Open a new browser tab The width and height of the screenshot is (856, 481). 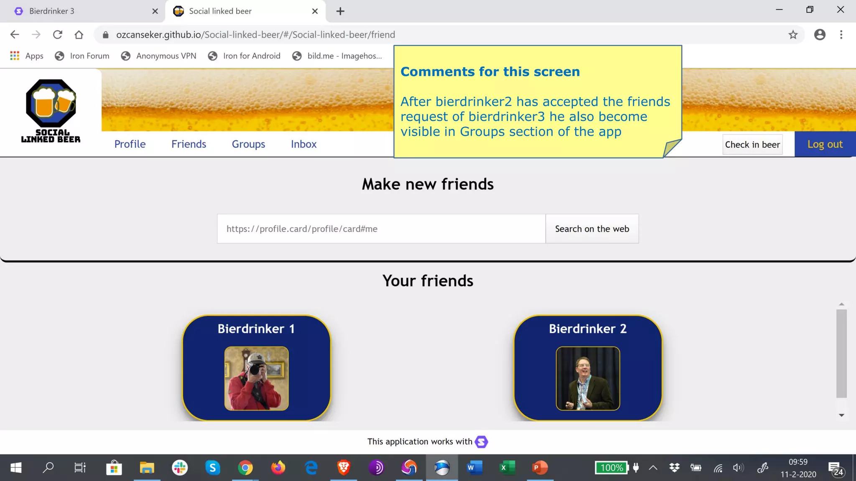[340, 11]
